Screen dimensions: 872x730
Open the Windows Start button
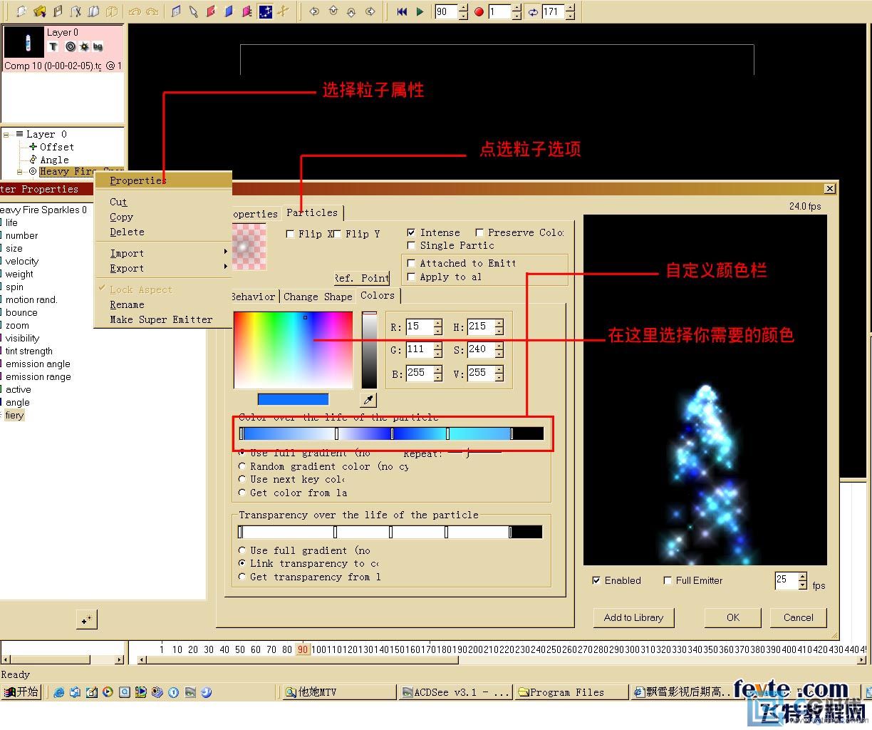coord(21,692)
